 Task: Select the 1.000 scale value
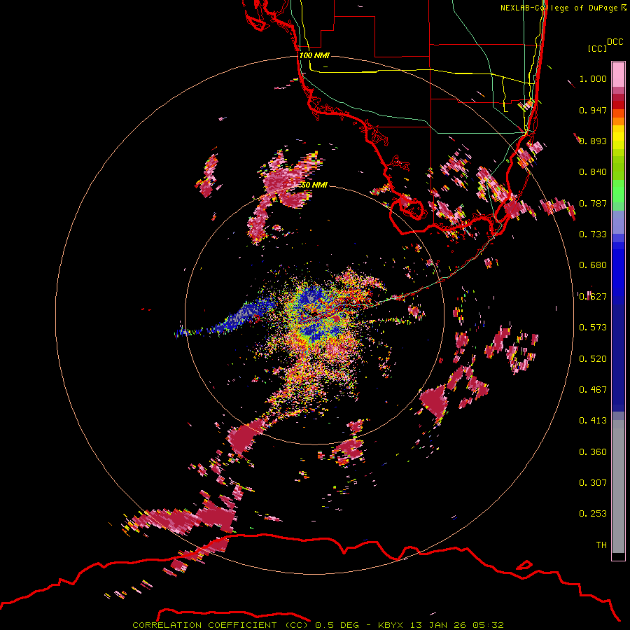(x=593, y=78)
